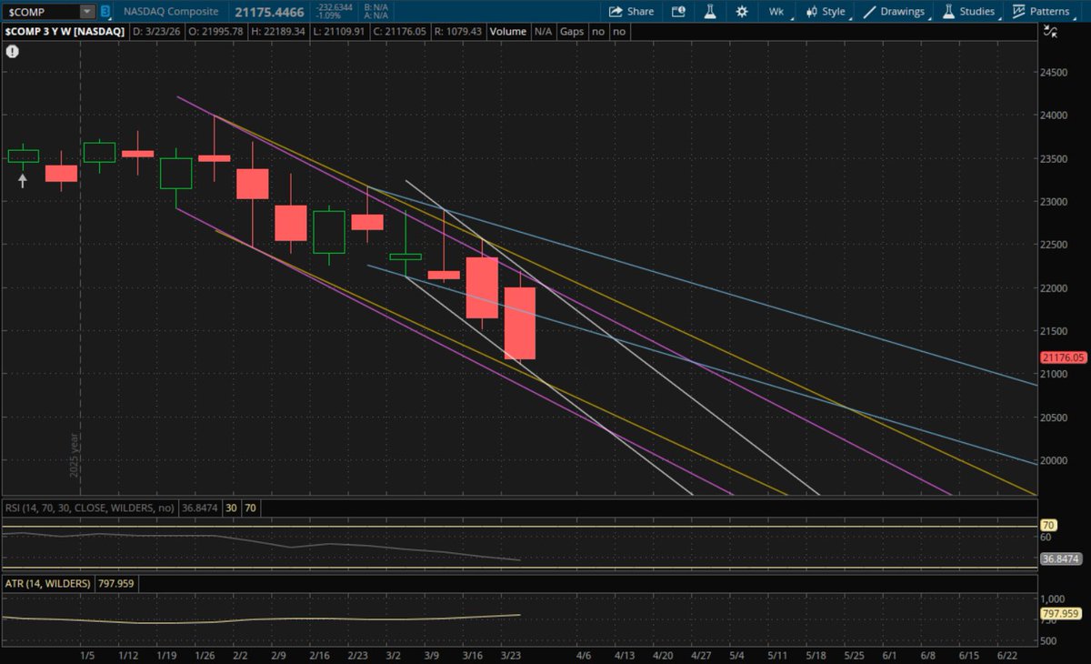Screen dimensions: 1091x664
Task: Open the Patterns dropdown menu
Action: click(x=1044, y=12)
